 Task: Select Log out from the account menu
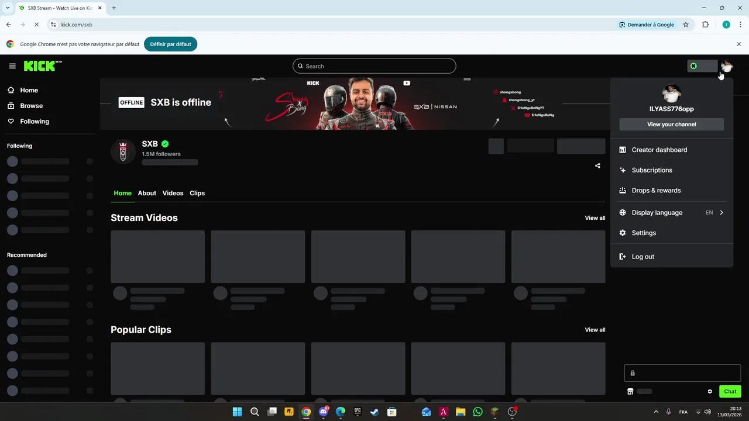pyautogui.click(x=643, y=256)
